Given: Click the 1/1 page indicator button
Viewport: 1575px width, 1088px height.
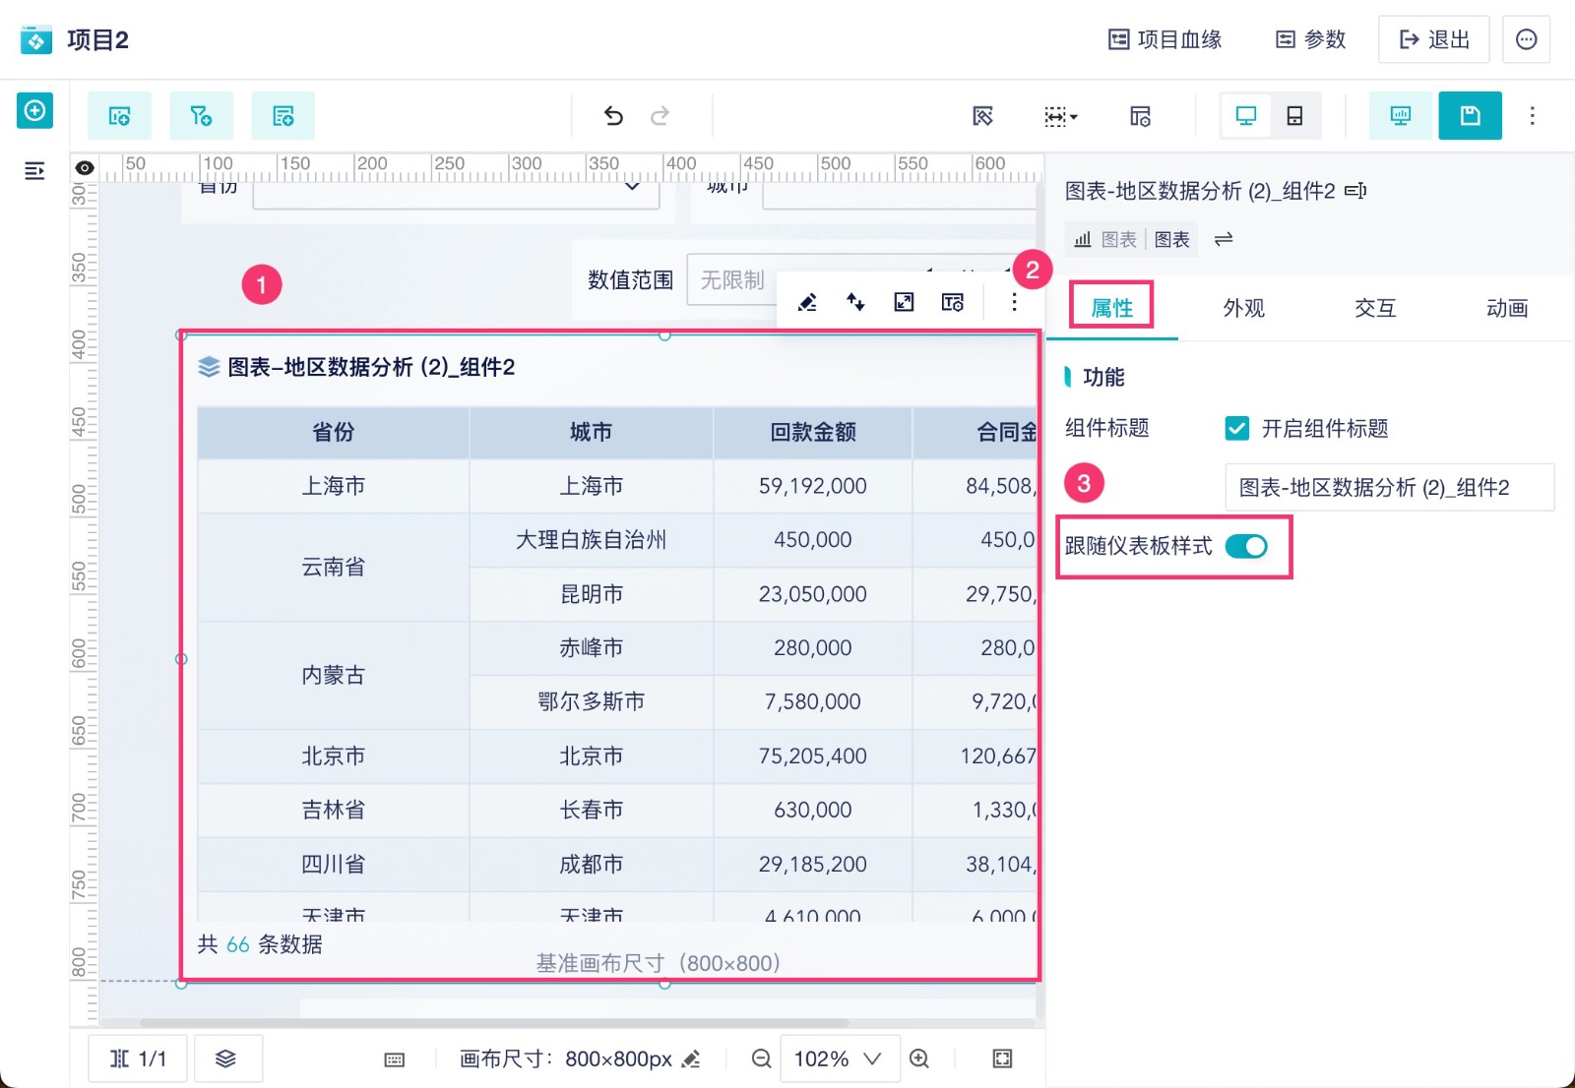Looking at the screenshot, I should click(138, 1058).
